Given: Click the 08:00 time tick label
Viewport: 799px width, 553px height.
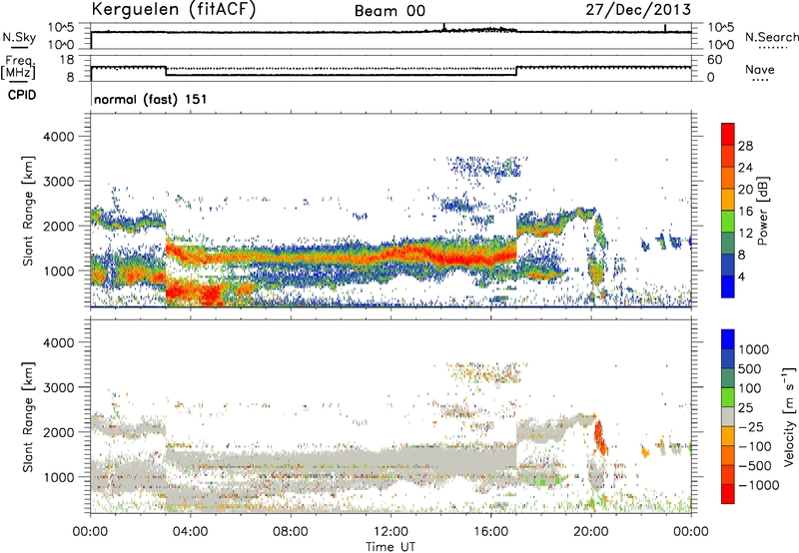Looking at the screenshot, I should [x=291, y=532].
